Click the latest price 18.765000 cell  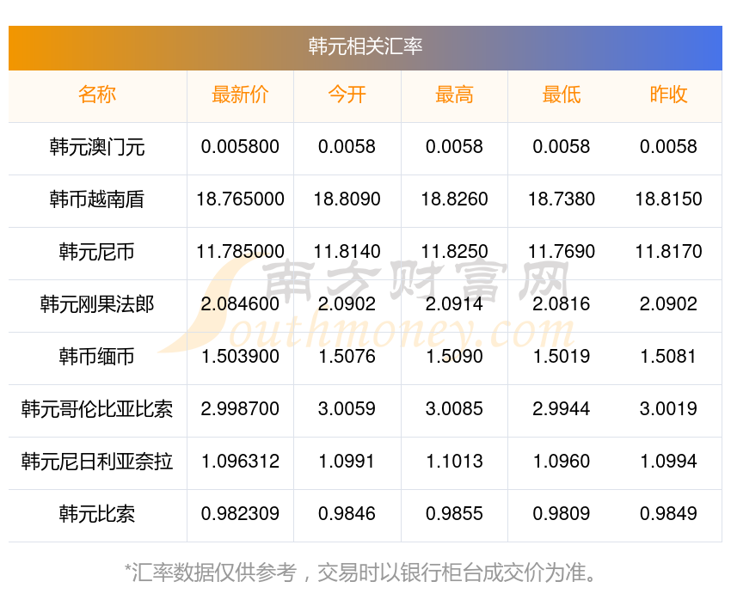(240, 199)
